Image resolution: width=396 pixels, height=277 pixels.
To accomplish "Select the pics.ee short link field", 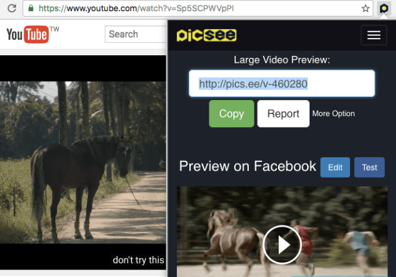I will coord(282,84).
